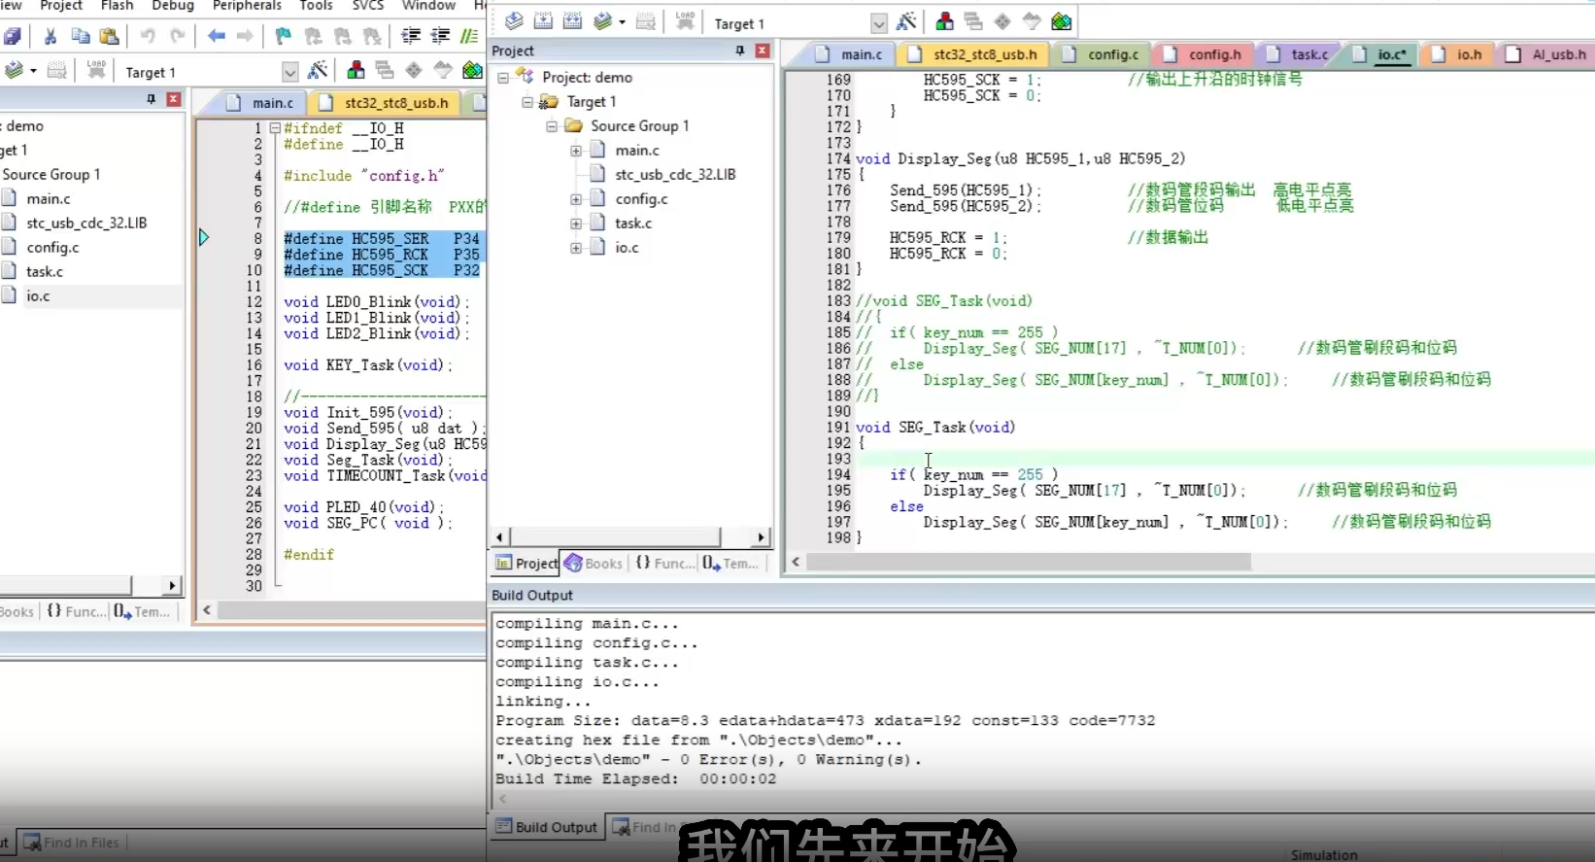Screen dimensions: 1595x862
Task: Click Options for Target wand in front window
Action: [x=906, y=21]
